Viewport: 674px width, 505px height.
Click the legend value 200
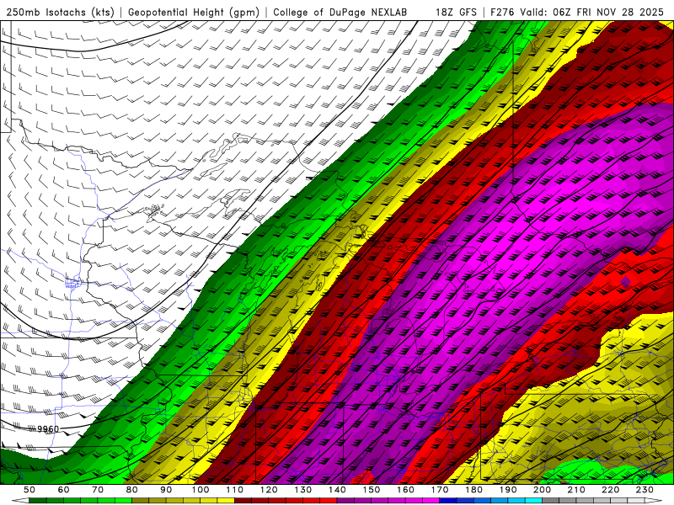coord(542,490)
